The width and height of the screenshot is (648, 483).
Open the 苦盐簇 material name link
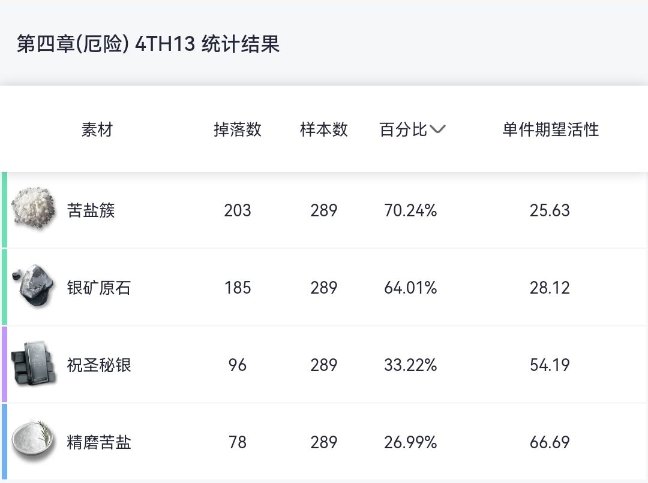(x=91, y=210)
